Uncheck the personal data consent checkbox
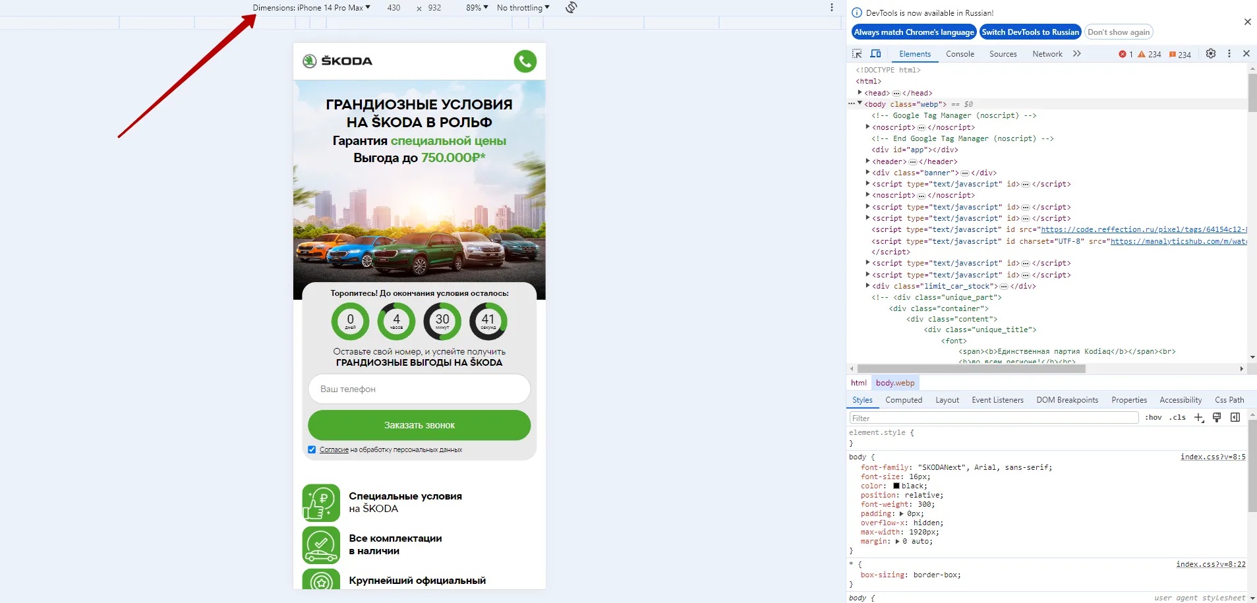Image resolution: width=1257 pixels, height=603 pixels. point(312,450)
